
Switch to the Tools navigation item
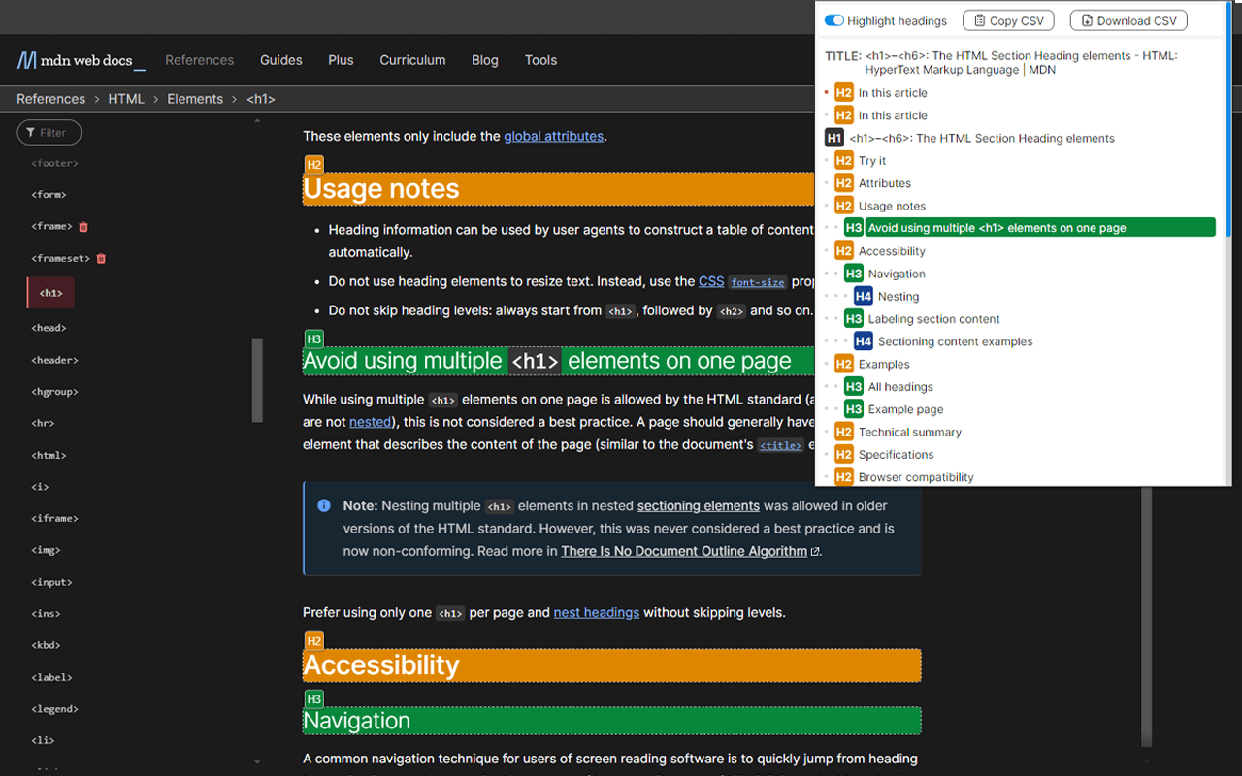540,60
